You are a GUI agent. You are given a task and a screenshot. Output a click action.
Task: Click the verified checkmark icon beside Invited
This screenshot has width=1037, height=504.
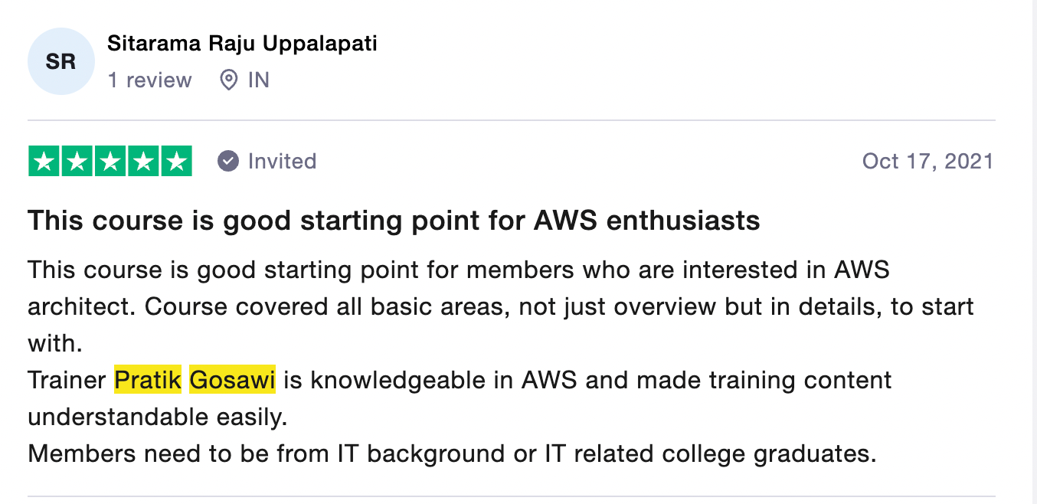coord(227,161)
